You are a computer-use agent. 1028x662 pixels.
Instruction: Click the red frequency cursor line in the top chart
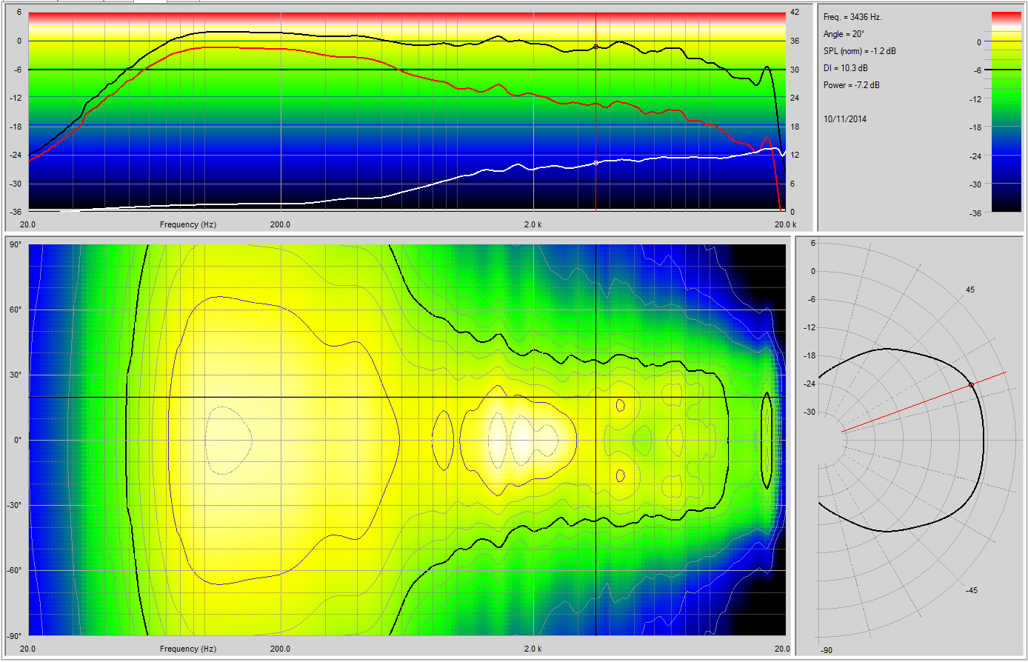point(595,111)
